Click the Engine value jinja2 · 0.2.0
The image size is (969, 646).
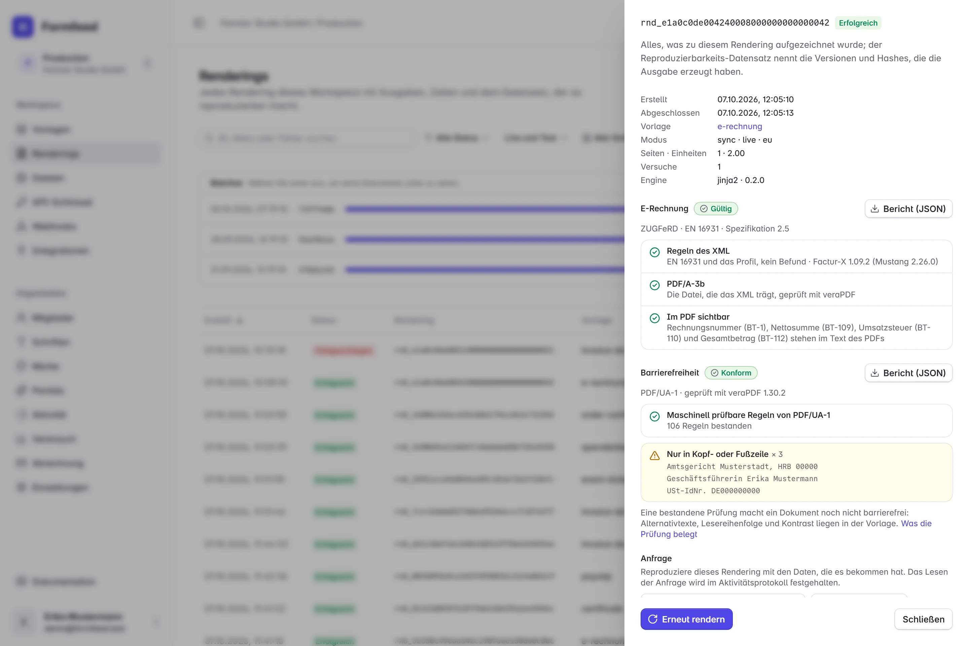(x=740, y=180)
